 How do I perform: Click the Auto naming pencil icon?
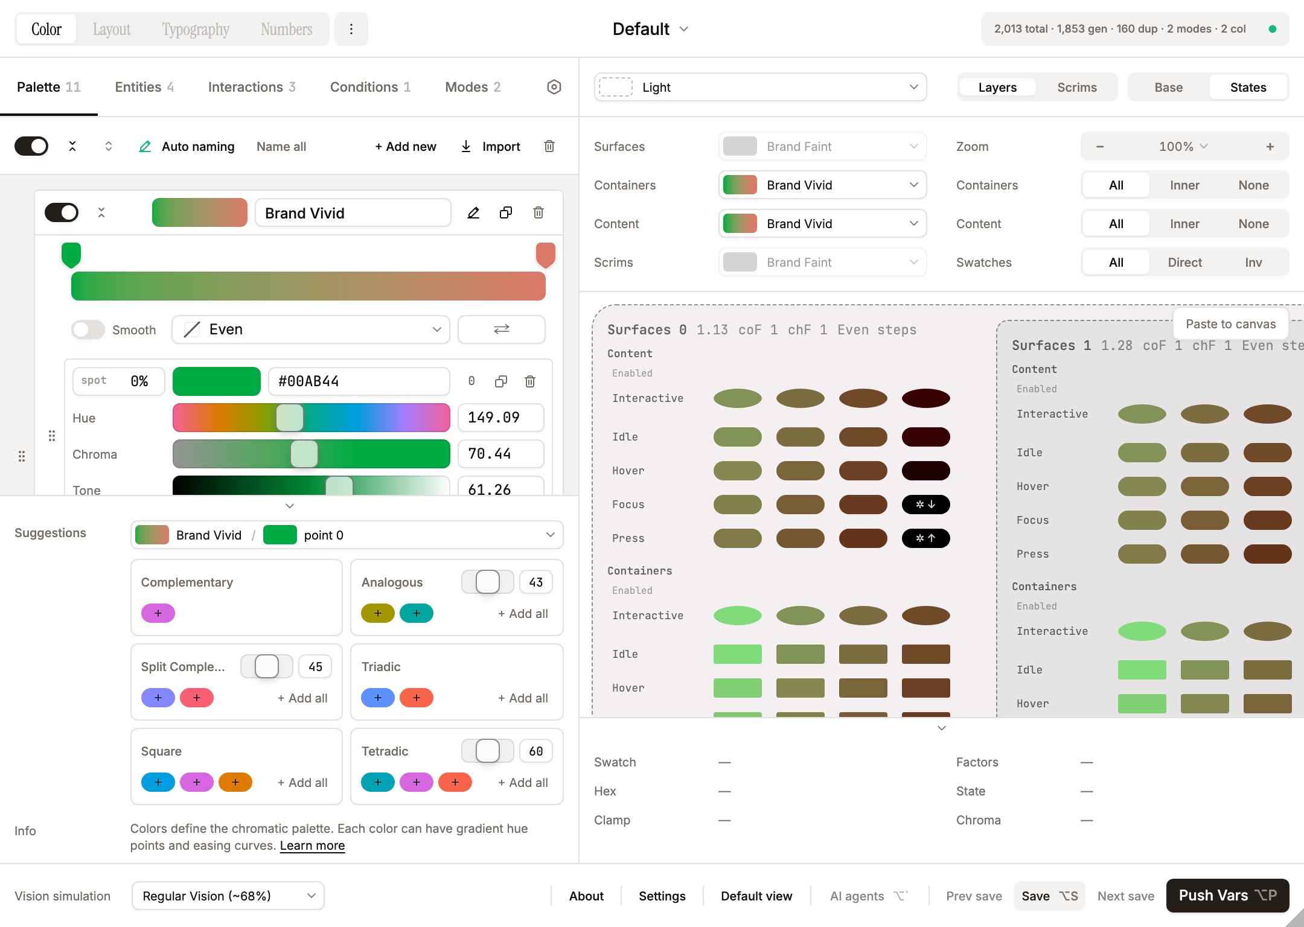[144, 146]
